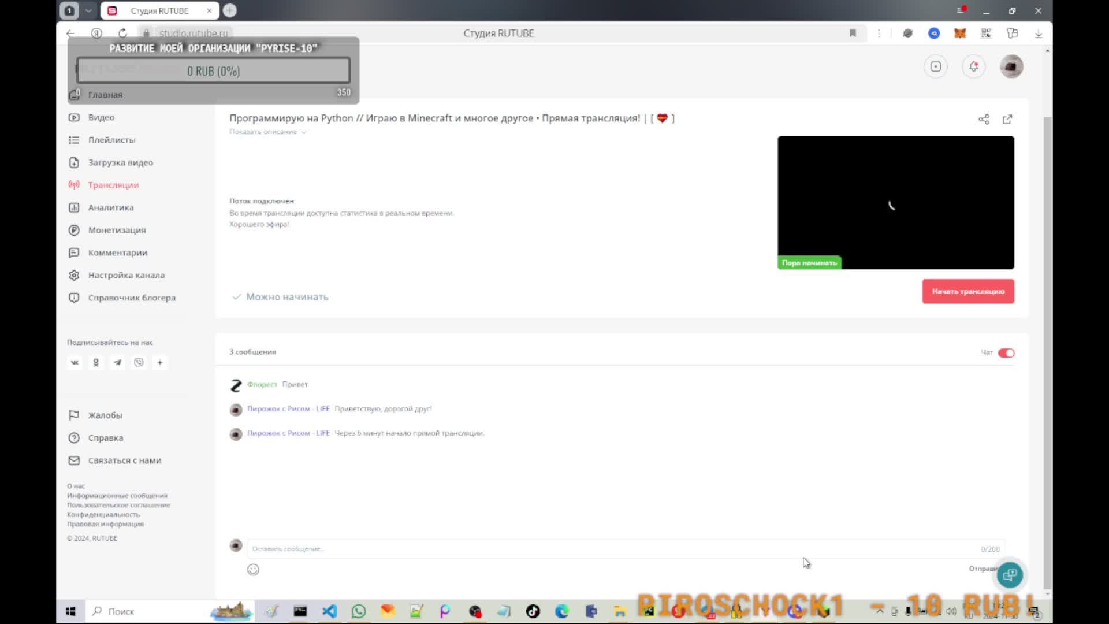Open TikTok from the Windows taskbar
Viewport: 1109px width, 624px height.
pyautogui.click(x=533, y=611)
